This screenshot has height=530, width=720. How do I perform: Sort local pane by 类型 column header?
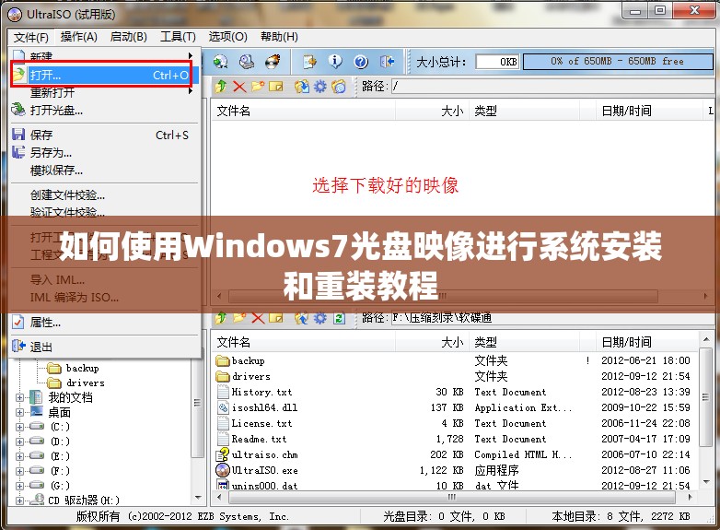tap(525, 342)
